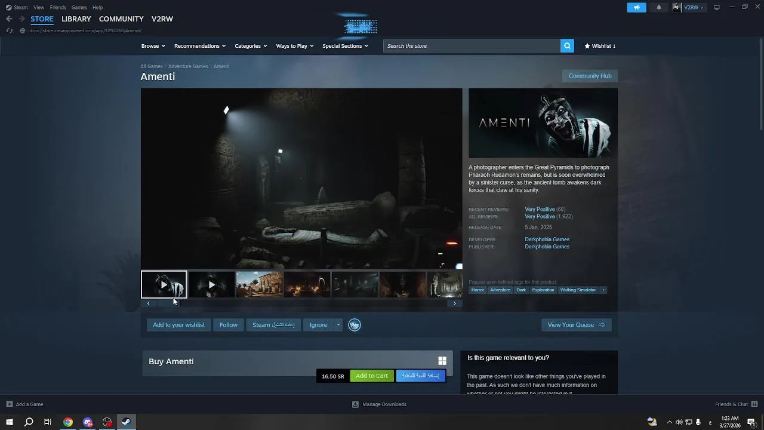Click the plus tag button after Walking Simulator

click(603, 290)
